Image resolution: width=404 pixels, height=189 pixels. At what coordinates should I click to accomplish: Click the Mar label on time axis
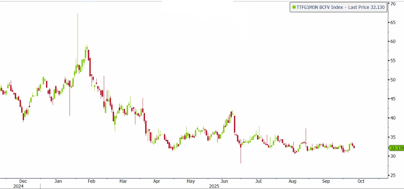coord(123,181)
